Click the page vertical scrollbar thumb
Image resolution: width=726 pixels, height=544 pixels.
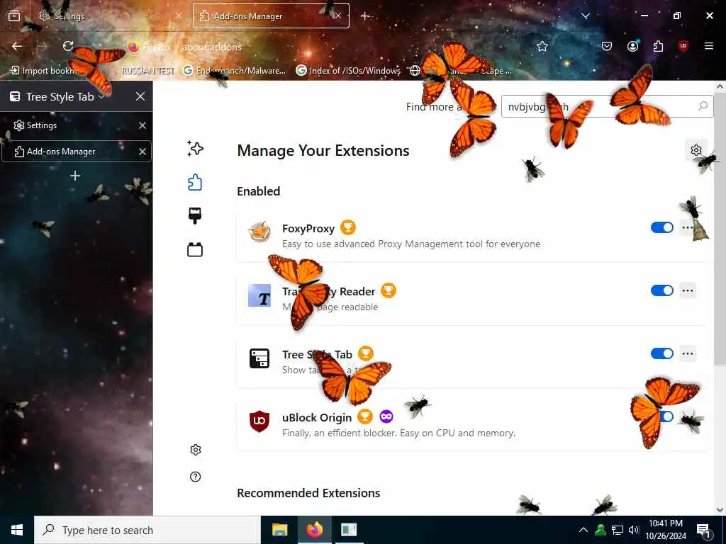tap(720, 230)
